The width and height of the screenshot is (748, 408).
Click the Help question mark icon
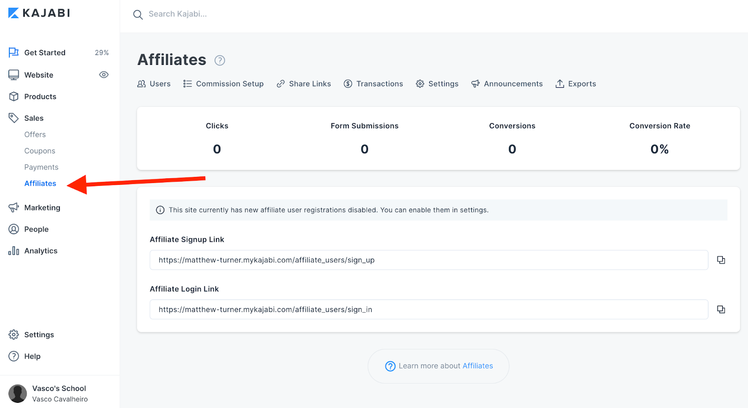[x=14, y=356]
